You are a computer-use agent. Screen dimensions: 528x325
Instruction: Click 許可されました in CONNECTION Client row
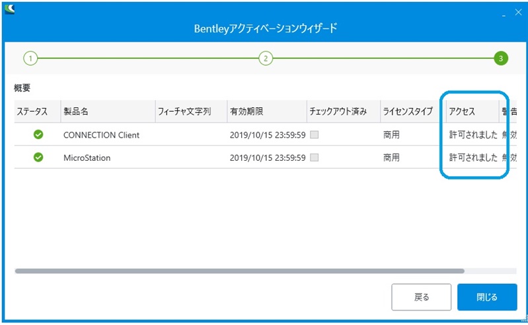point(473,135)
